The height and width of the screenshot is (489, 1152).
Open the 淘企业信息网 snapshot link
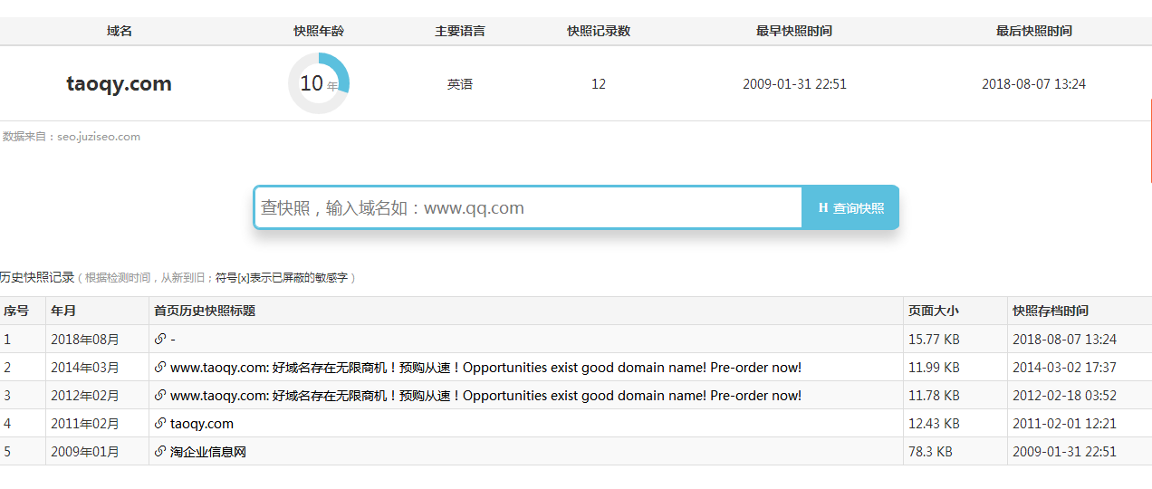coord(207,452)
